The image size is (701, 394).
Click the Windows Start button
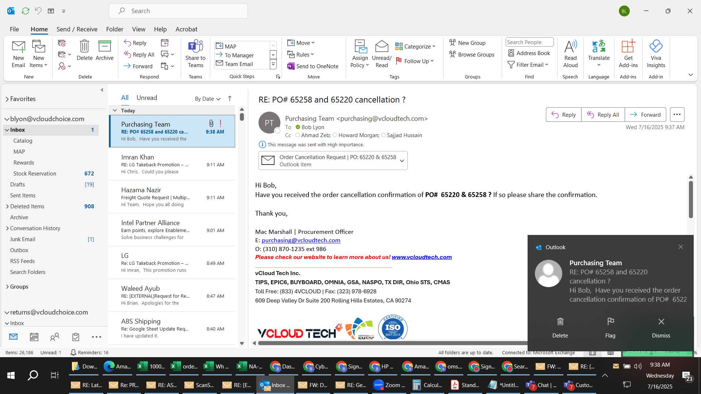tap(11, 375)
